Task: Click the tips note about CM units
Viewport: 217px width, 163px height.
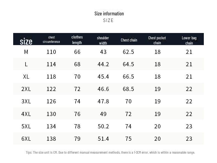Action: click(110, 152)
